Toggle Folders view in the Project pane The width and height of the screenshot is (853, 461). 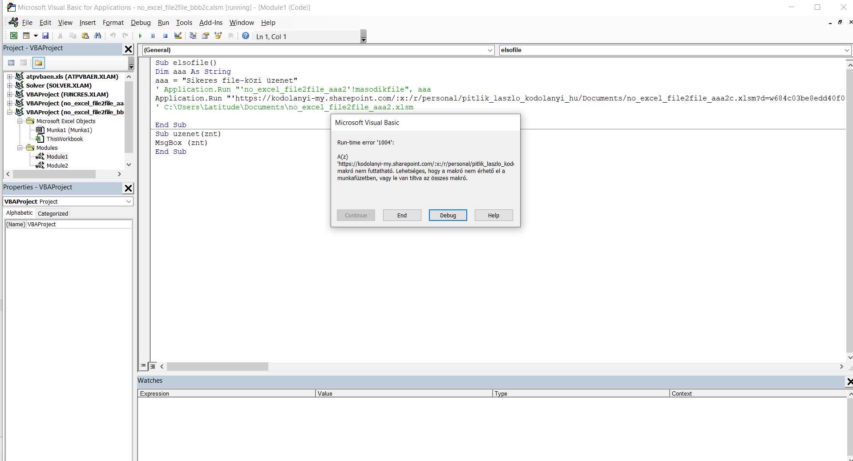point(39,63)
